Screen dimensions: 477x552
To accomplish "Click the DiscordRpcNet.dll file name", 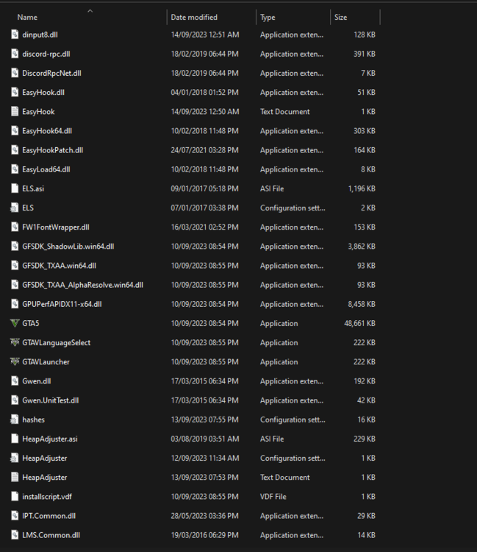I will 51,73.
